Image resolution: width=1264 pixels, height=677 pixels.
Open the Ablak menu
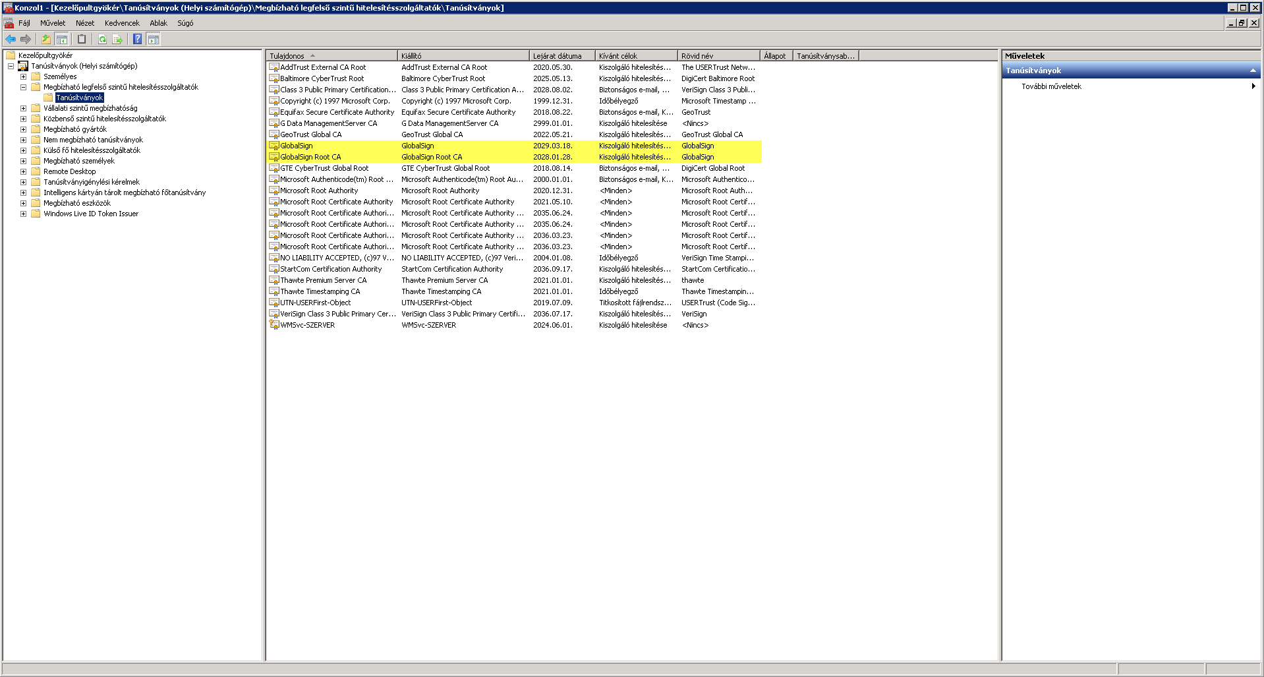pos(158,23)
